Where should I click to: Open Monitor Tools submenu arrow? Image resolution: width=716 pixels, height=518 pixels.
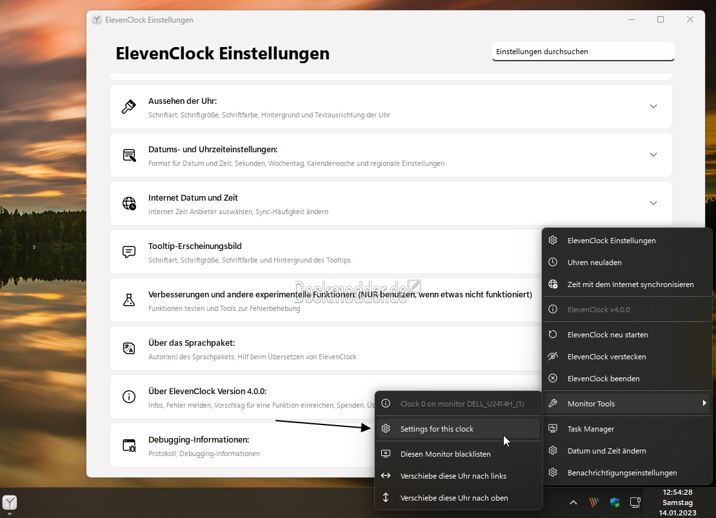(704, 403)
